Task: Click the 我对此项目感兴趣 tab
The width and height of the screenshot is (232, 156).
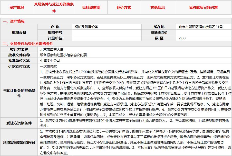Action: (203, 7)
